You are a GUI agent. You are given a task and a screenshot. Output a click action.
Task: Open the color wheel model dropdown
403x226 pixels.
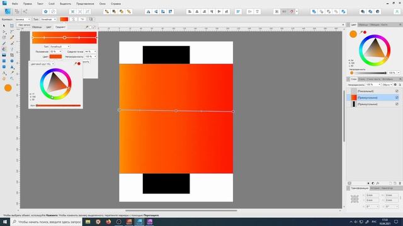click(42, 64)
